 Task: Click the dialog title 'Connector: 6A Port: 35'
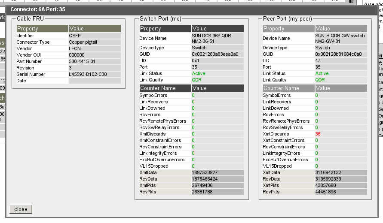coord(38,9)
